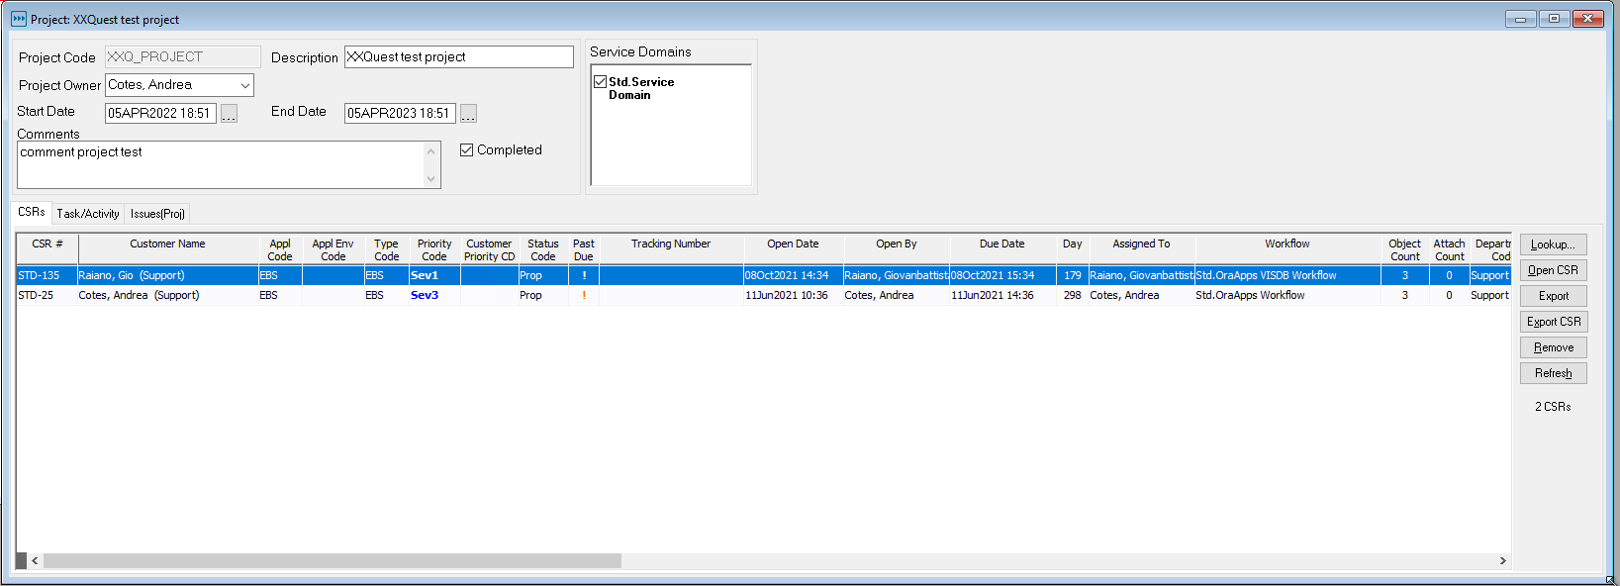The width and height of the screenshot is (1620, 586).
Task: Sort by the Type Code column header
Action: coord(386,249)
